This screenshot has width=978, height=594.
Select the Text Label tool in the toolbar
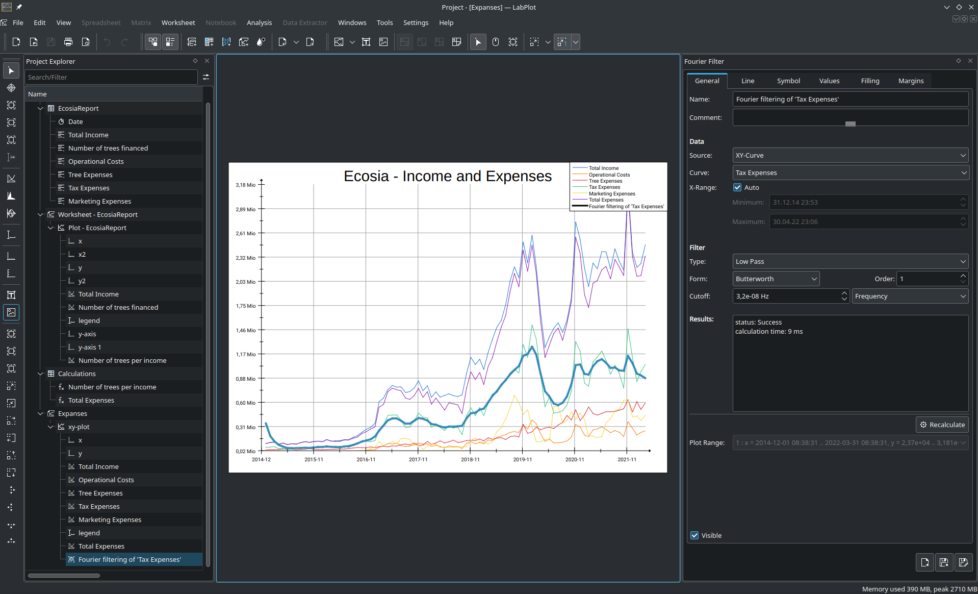point(366,42)
